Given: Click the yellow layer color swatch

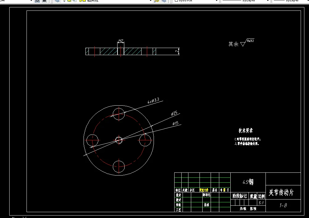Looking at the screenshot, I should click(x=84, y=1).
